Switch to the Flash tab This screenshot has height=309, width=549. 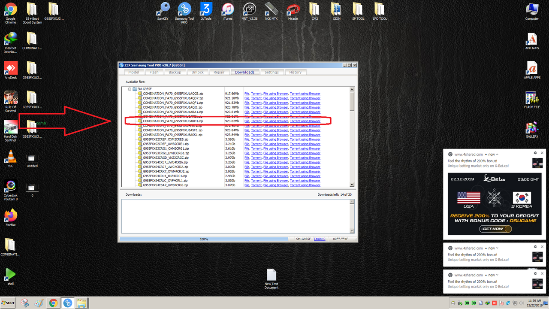tap(154, 72)
